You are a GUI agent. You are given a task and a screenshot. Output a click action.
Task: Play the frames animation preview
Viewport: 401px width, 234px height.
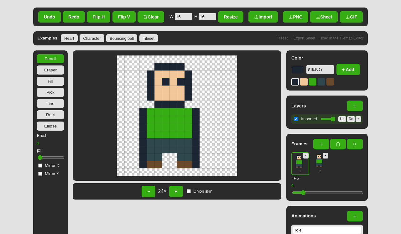(x=355, y=144)
